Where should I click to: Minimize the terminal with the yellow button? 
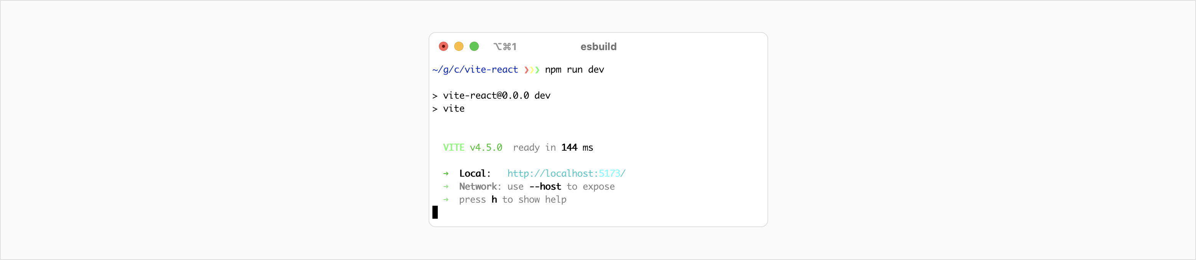click(x=459, y=46)
